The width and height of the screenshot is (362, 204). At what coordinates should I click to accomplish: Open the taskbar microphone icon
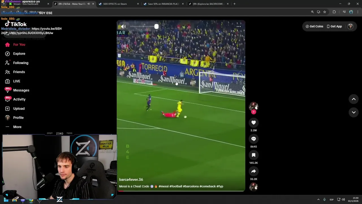click(324, 199)
